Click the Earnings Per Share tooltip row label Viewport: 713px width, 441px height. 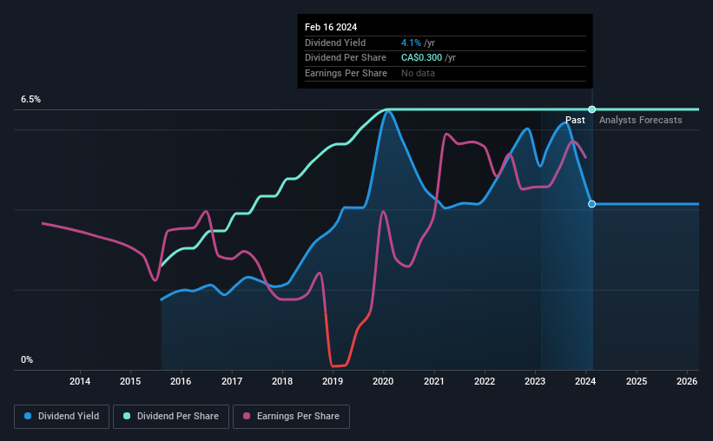(x=346, y=73)
